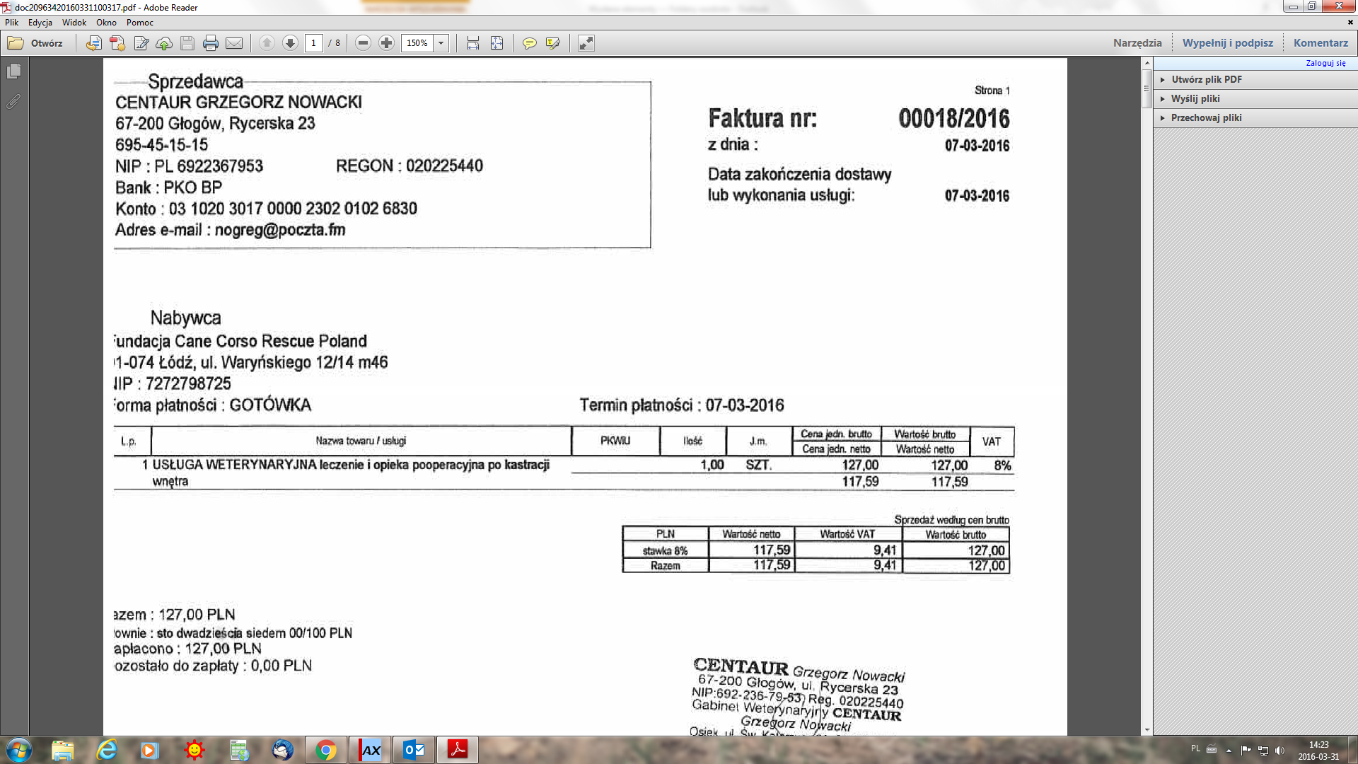Click the email envelope icon

tap(234, 43)
